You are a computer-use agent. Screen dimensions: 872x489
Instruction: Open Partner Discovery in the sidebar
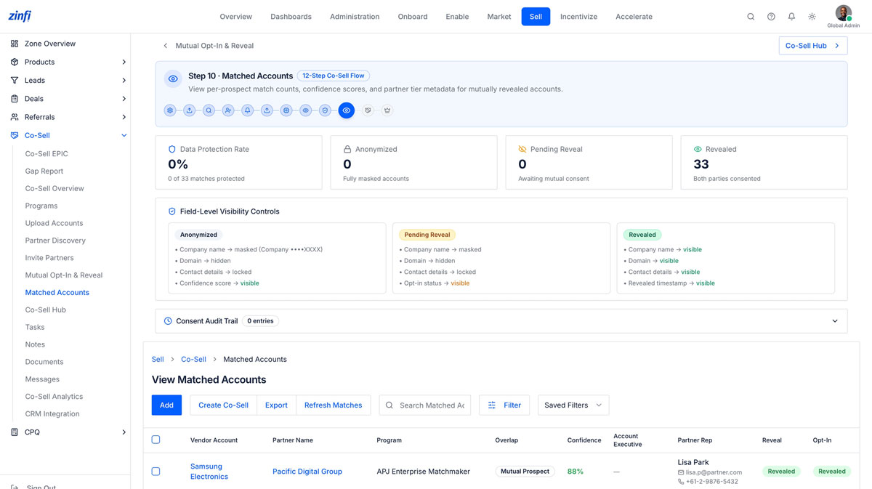pos(55,241)
